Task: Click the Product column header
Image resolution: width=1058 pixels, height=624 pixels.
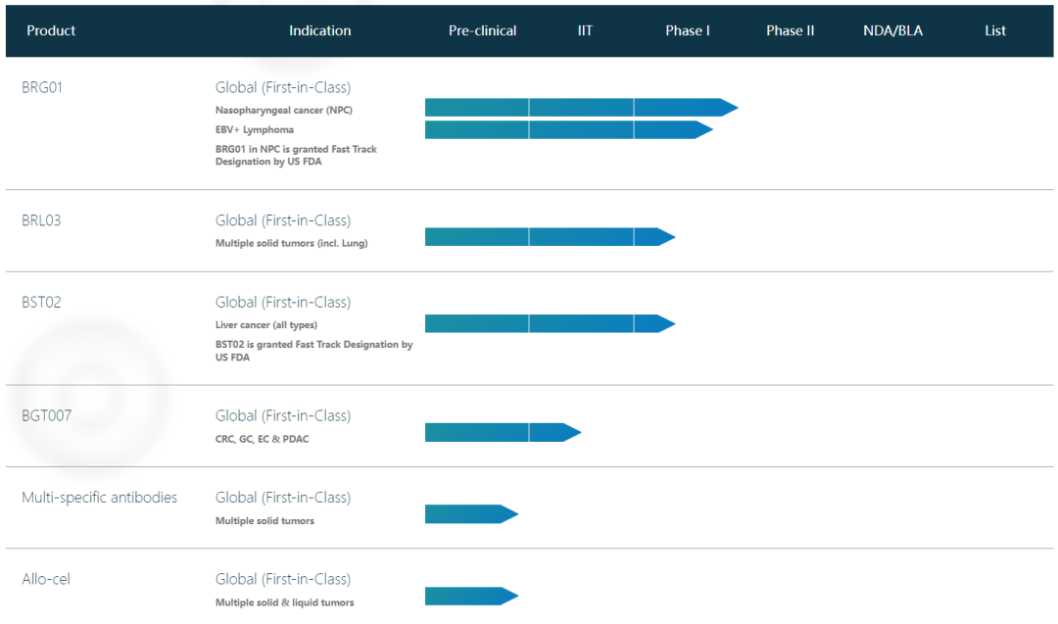Action: (51, 30)
